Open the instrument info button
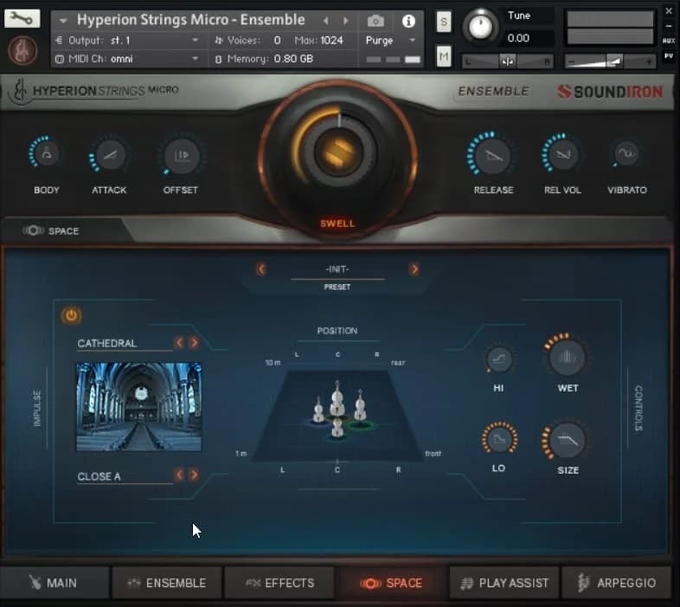Viewport: 680px width, 607px height. pyautogui.click(x=408, y=21)
